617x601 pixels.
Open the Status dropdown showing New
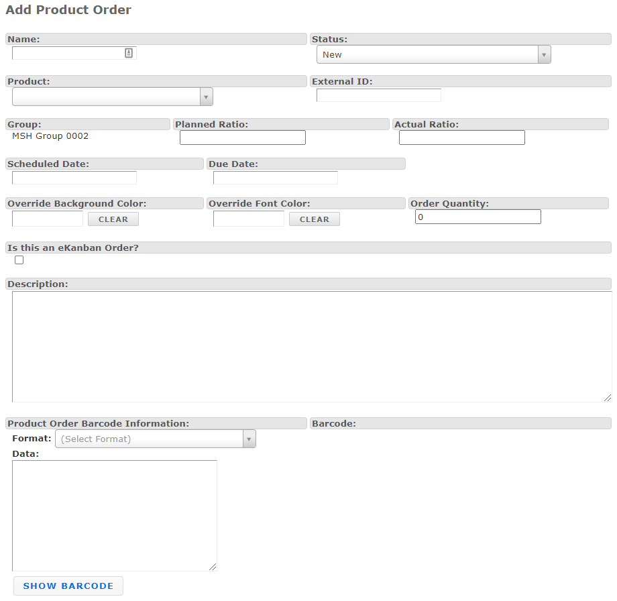click(x=434, y=55)
